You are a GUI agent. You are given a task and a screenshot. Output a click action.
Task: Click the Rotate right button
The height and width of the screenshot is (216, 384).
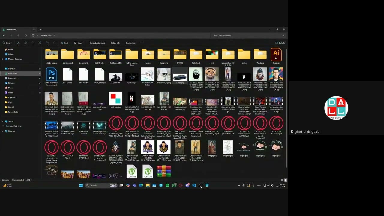[130, 43]
